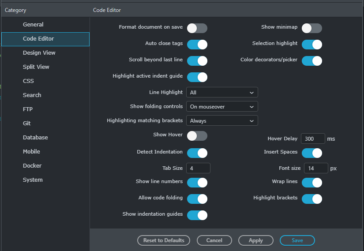Click the Category column header text

tap(15, 10)
